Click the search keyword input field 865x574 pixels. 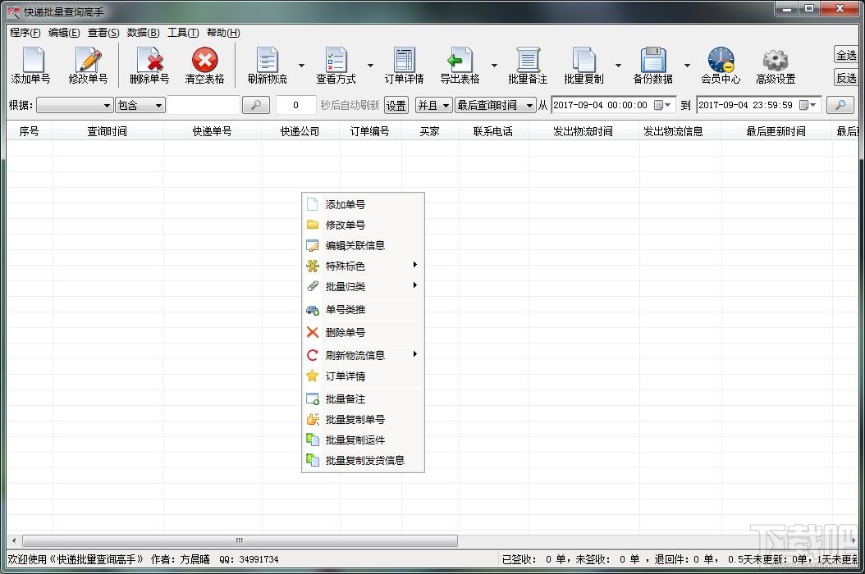204,105
